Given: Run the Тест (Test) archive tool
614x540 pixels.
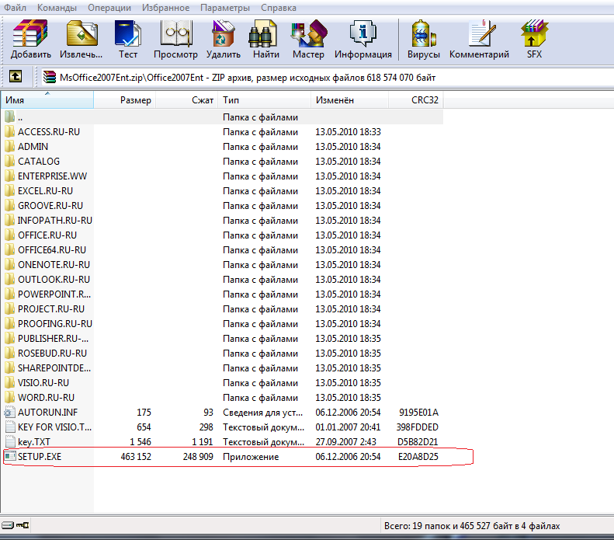Looking at the screenshot, I should 127,33.
